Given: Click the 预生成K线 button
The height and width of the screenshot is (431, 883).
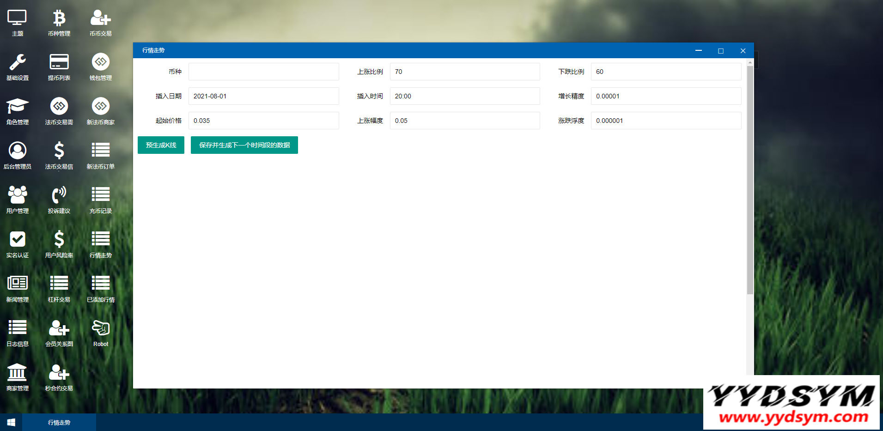Looking at the screenshot, I should click(x=161, y=145).
